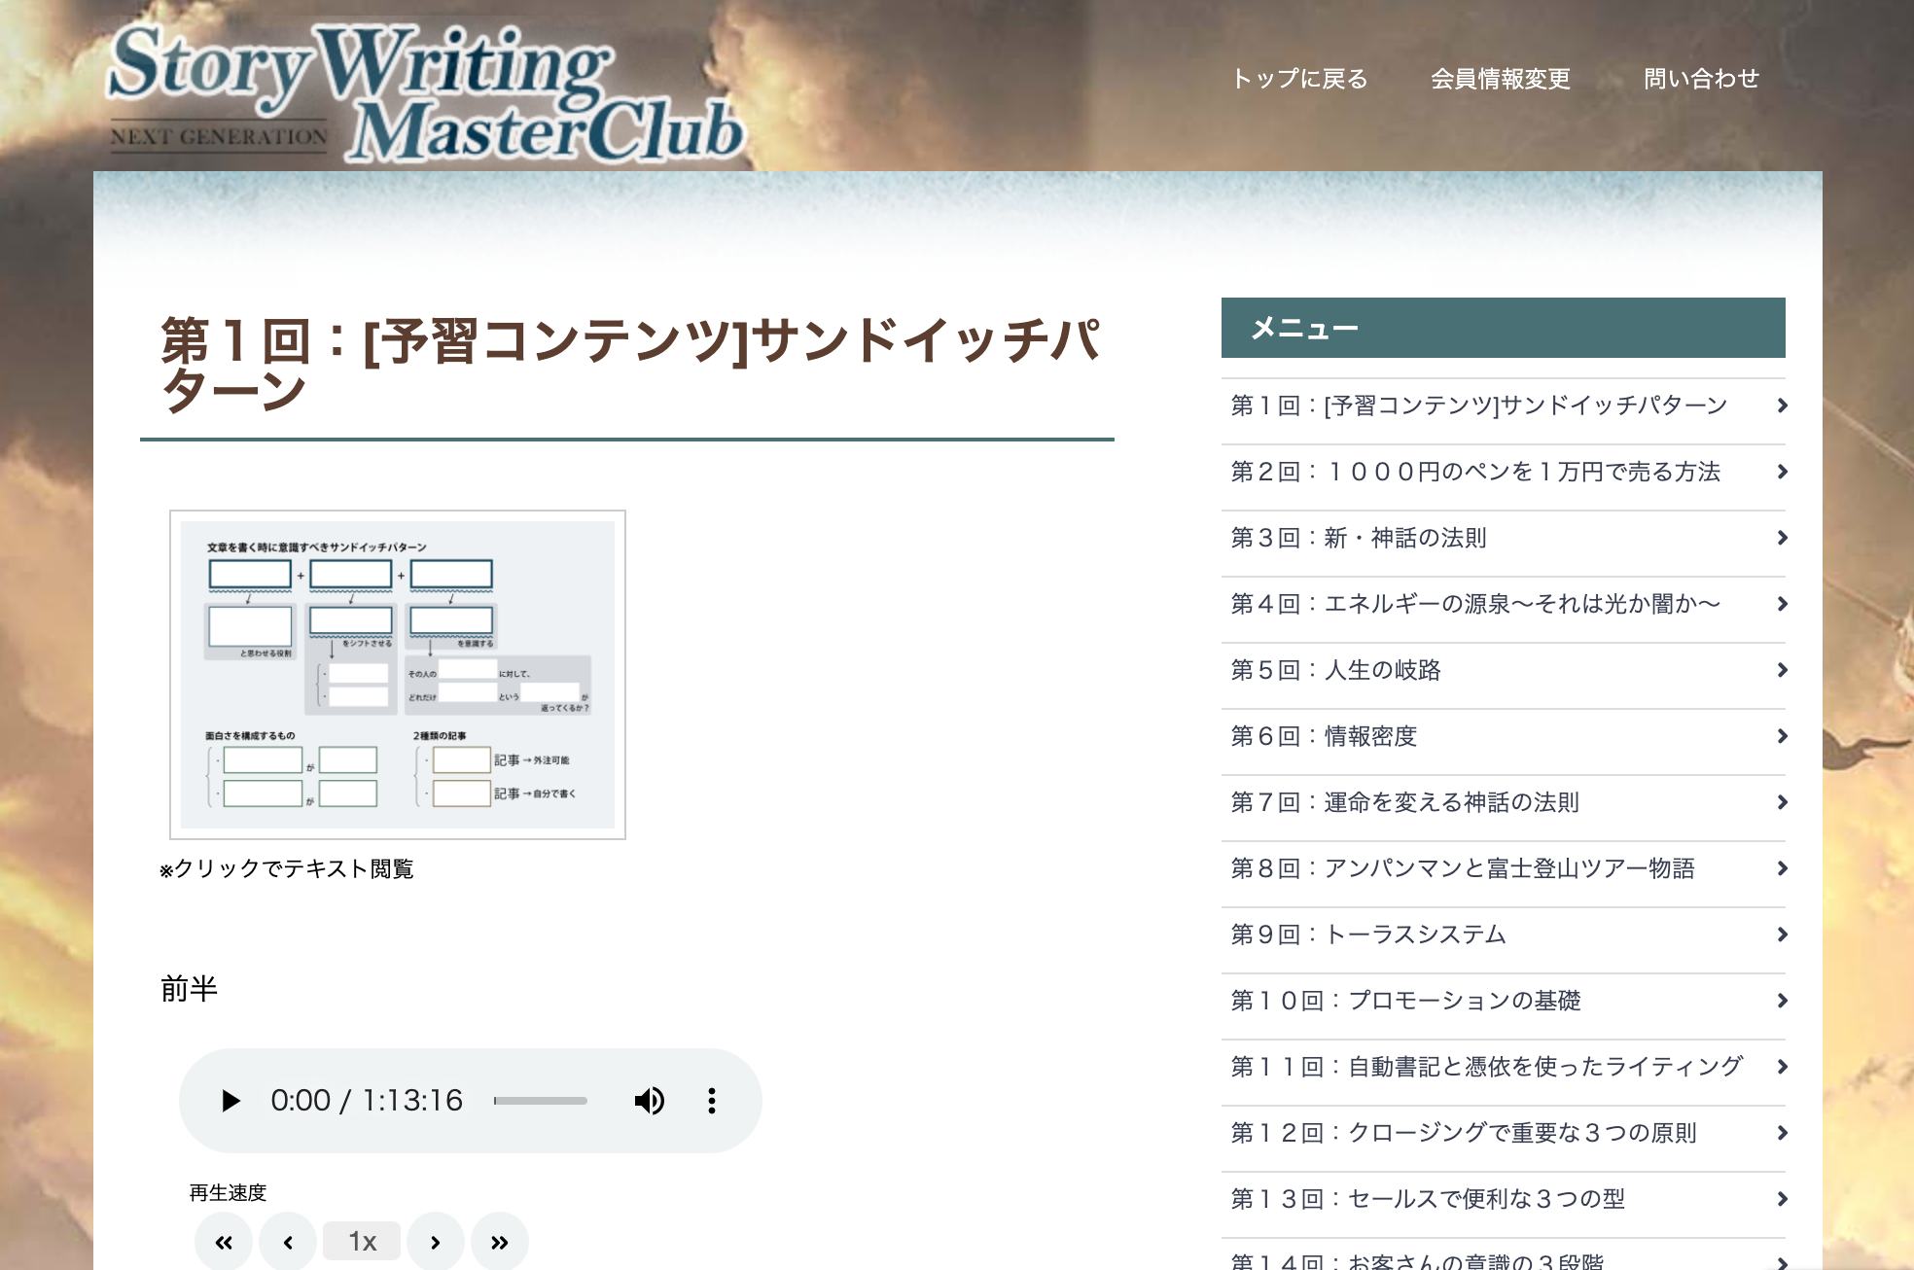Open 第１２回：クロージングで重要な３つの原則
The height and width of the screenshot is (1270, 1914).
[x=1463, y=1133]
